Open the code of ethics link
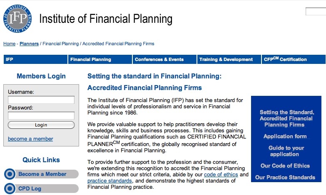 221,175
